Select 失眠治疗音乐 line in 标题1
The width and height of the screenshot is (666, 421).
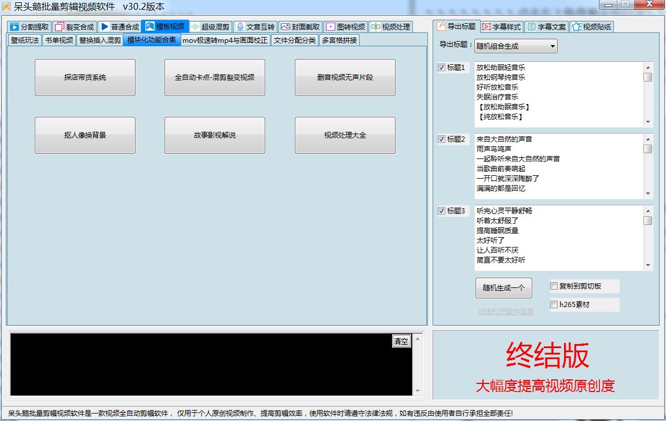(497, 97)
